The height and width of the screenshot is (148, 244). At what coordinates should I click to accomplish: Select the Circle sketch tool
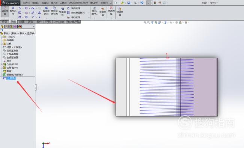(x=26, y=8)
